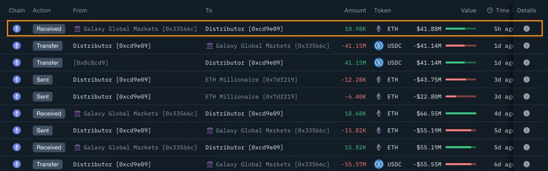Open details info icon for 10.98K ETH row
This screenshot has height=171, width=548.
[526, 29]
